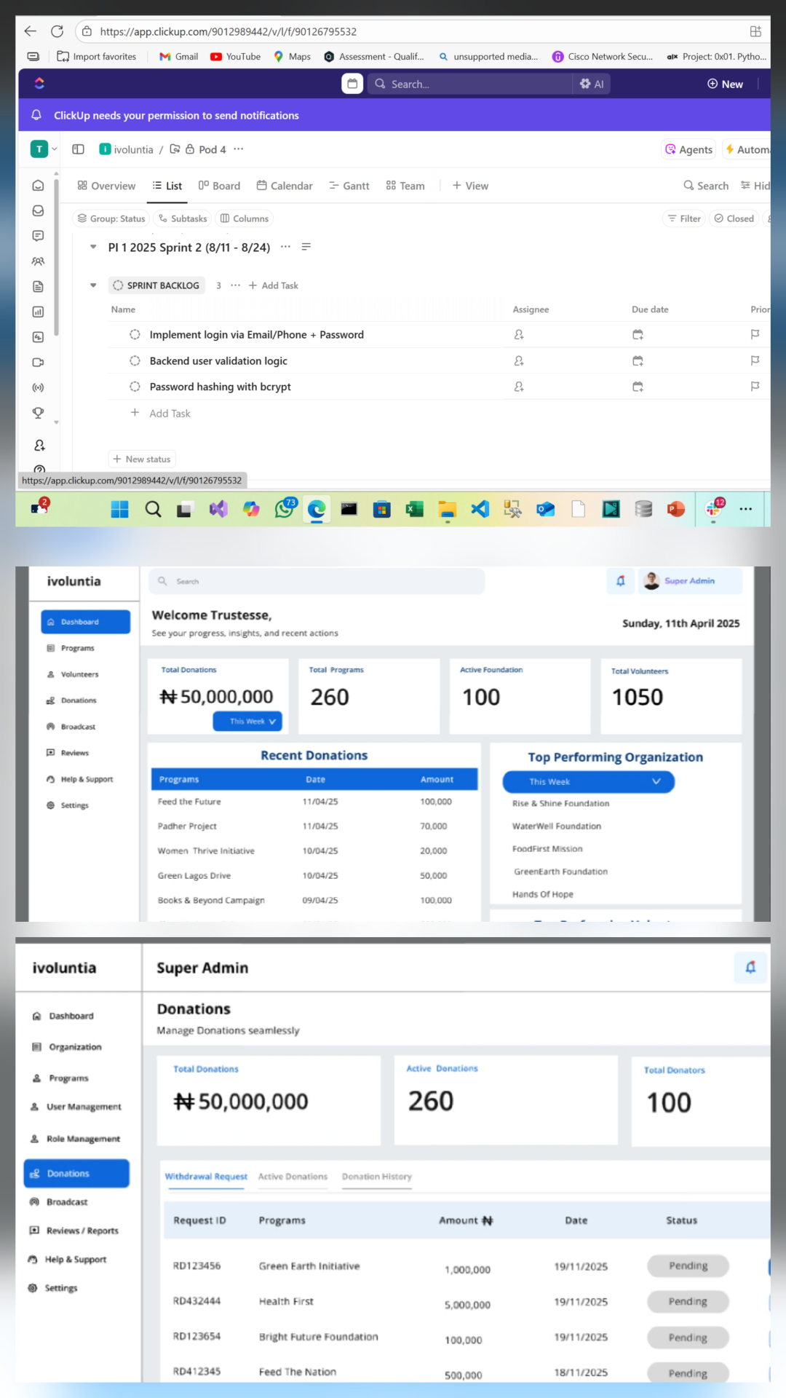Click the ivoluntia dashboard search box
786x1398 pixels.
(x=317, y=581)
